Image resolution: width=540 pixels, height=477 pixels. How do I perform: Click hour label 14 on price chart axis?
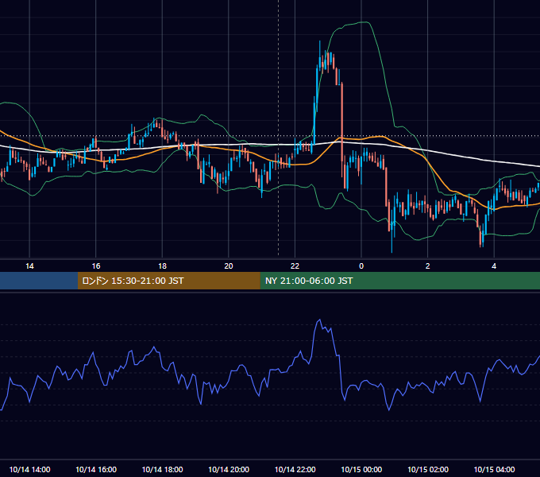coord(29,266)
